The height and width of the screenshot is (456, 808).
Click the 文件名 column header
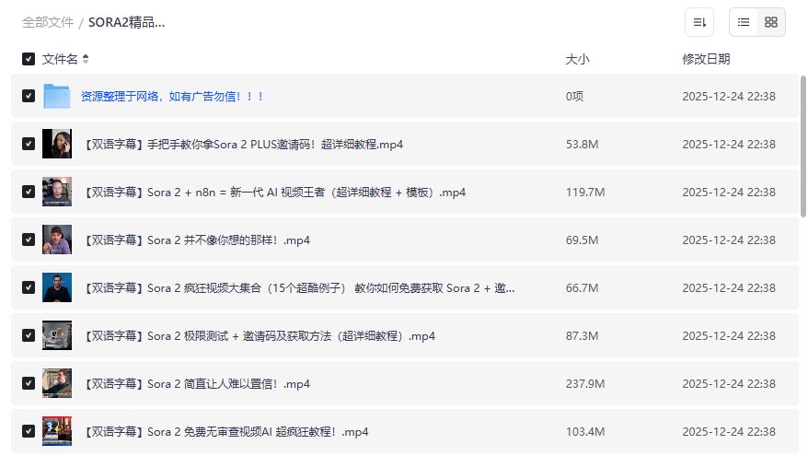pos(60,59)
